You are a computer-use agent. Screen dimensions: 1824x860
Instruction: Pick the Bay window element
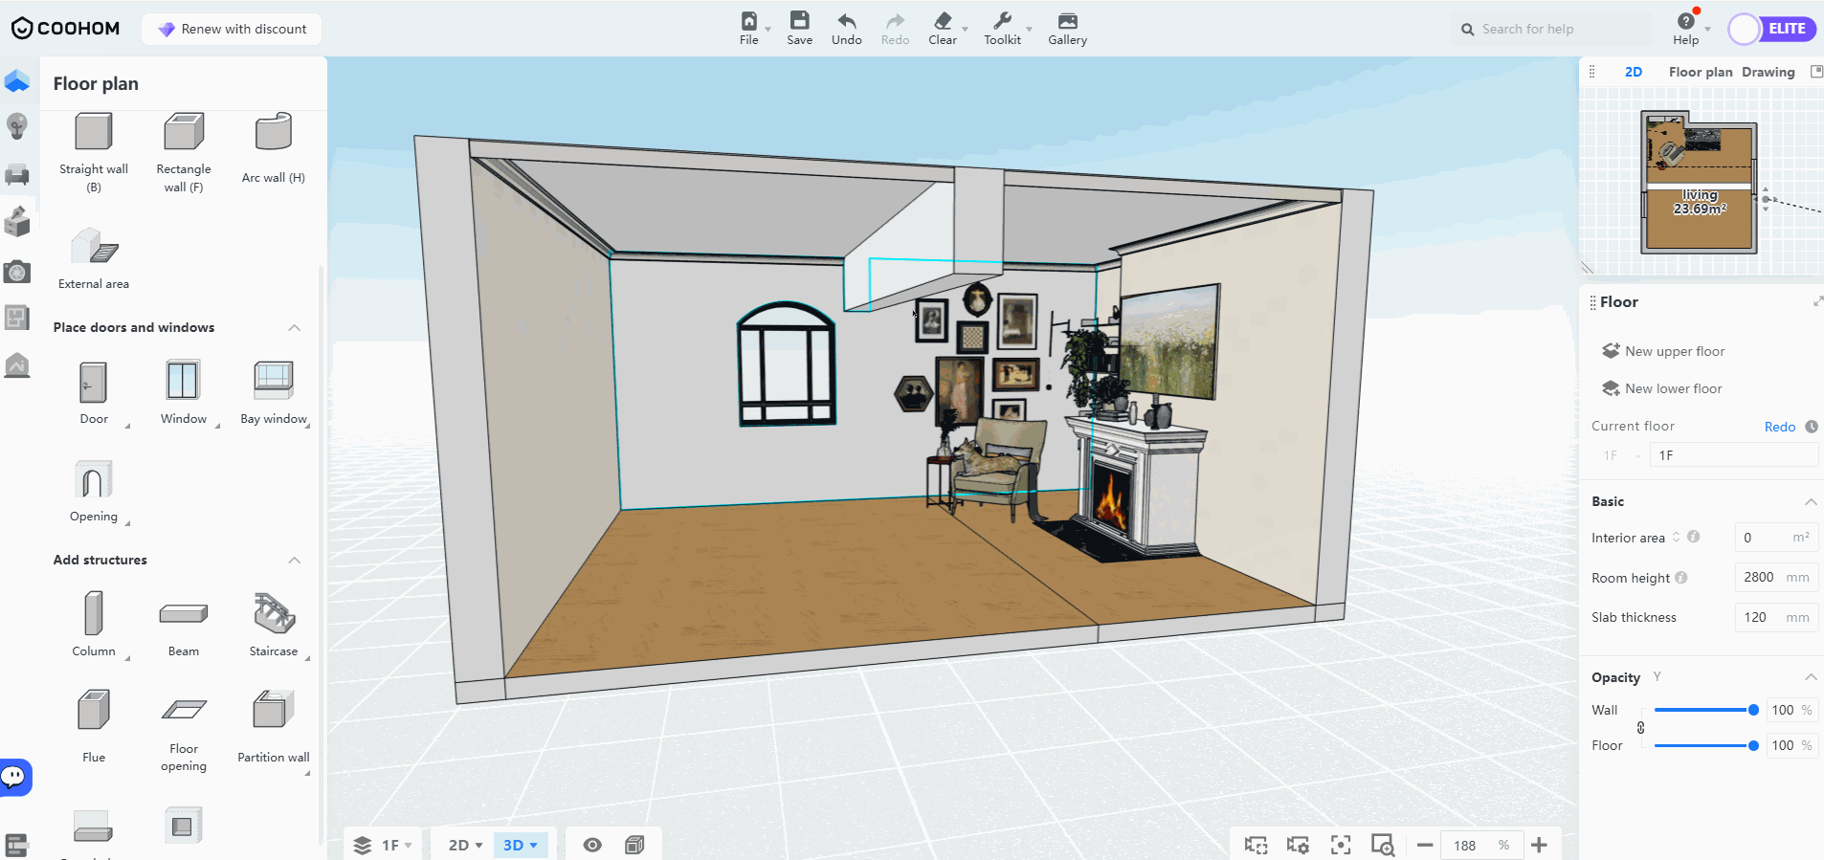pyautogui.click(x=273, y=381)
